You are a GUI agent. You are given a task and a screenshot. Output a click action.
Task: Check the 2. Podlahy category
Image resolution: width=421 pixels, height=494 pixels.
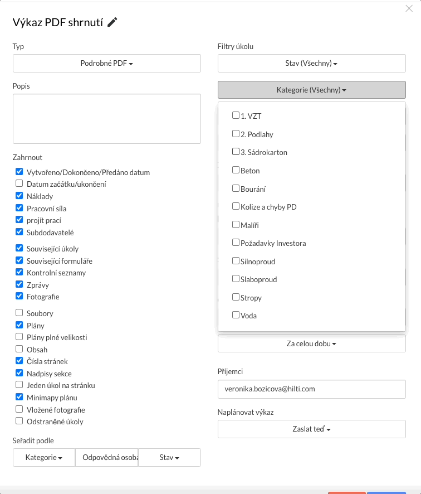236,134
